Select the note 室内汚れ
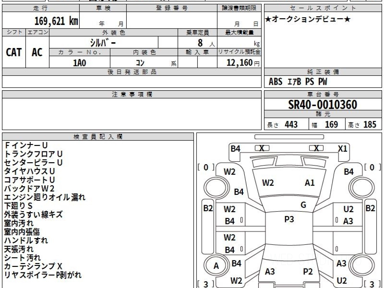This screenshot has width=384, height=288. coord(19,223)
